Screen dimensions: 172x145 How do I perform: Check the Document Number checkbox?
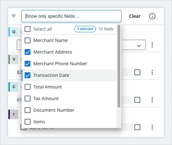click(x=28, y=110)
